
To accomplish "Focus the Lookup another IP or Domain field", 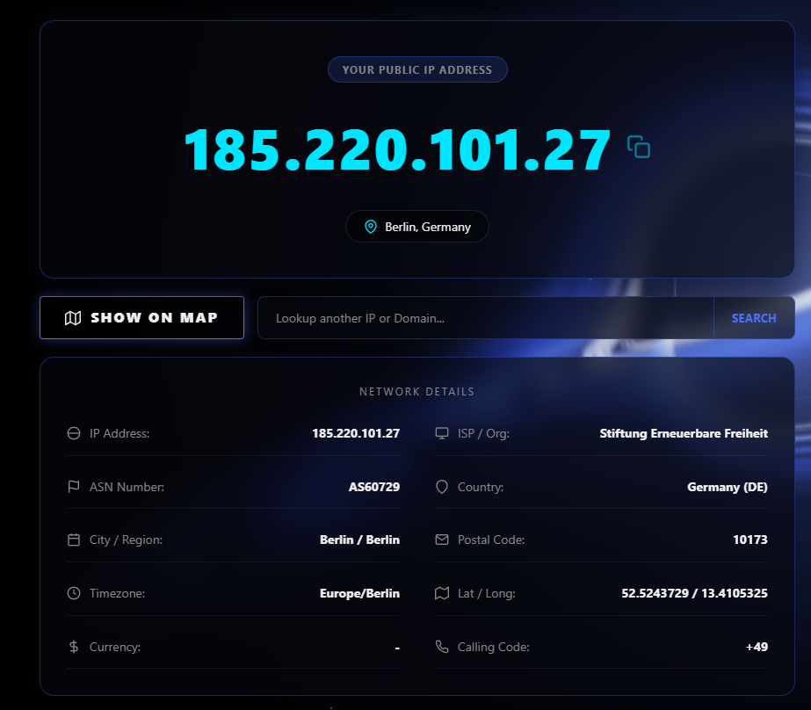I will [486, 318].
